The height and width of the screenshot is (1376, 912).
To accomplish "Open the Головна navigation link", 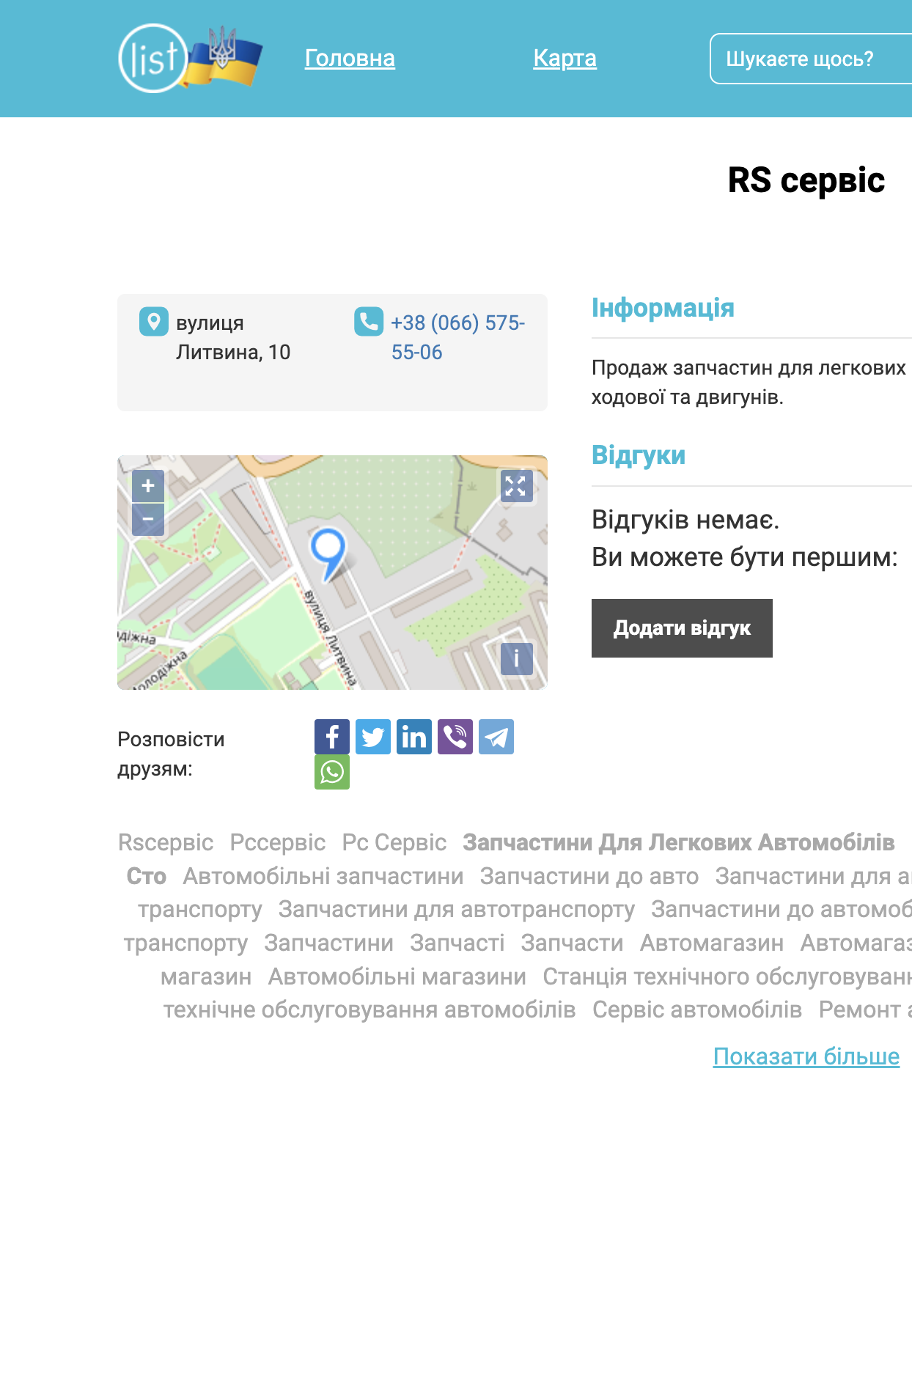I will (x=350, y=58).
